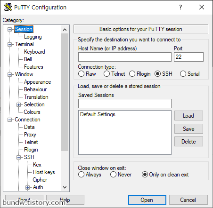Click the PuTTY icon in the title bar

(8, 7)
